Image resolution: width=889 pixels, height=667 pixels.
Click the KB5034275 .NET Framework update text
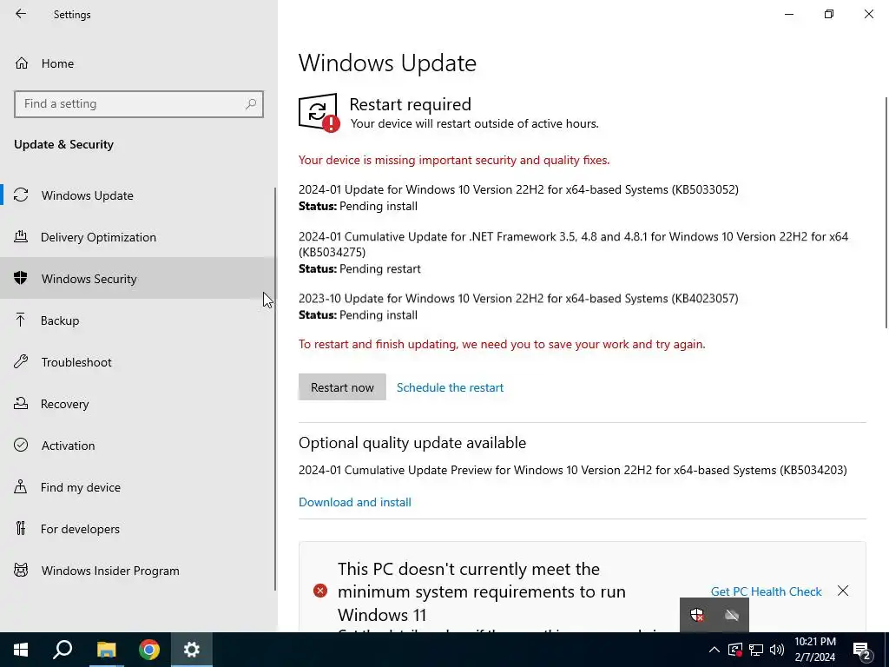[573, 244]
